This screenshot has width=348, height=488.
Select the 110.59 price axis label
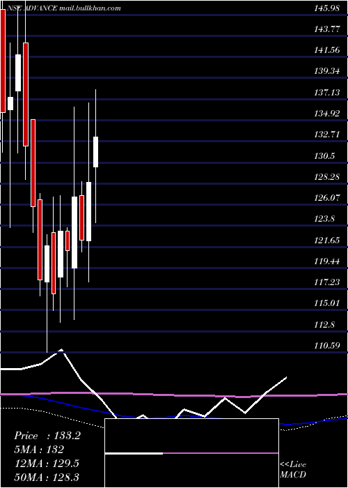(326, 346)
